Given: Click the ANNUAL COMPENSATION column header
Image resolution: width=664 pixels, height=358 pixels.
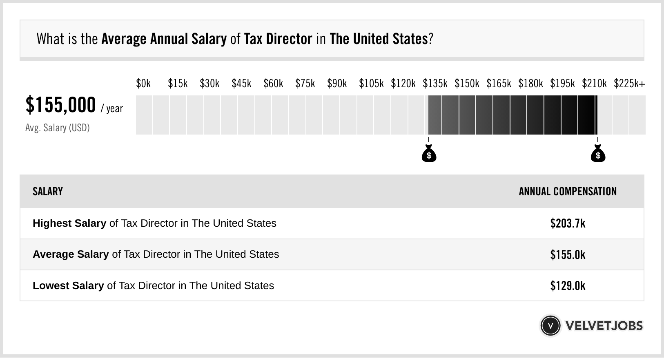Looking at the screenshot, I should point(568,192).
